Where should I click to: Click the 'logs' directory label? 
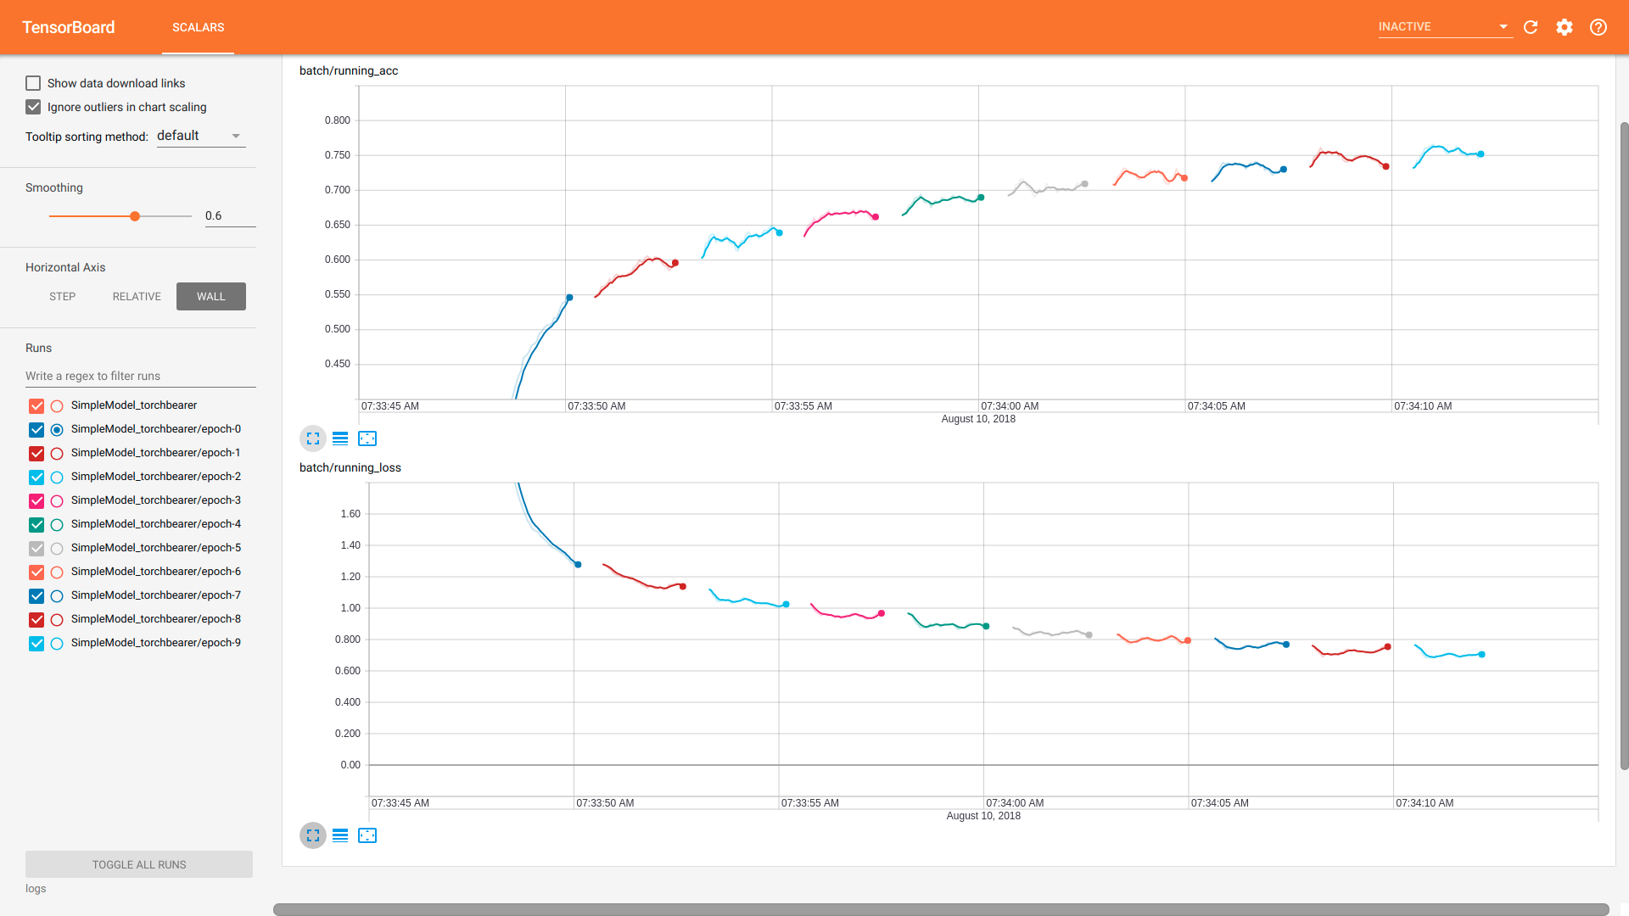[36, 888]
